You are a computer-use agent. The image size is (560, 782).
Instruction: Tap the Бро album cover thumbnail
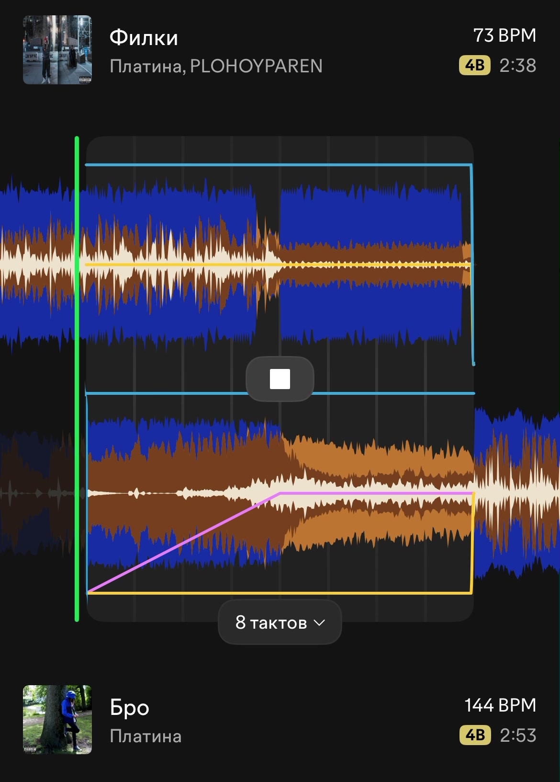pos(57,720)
